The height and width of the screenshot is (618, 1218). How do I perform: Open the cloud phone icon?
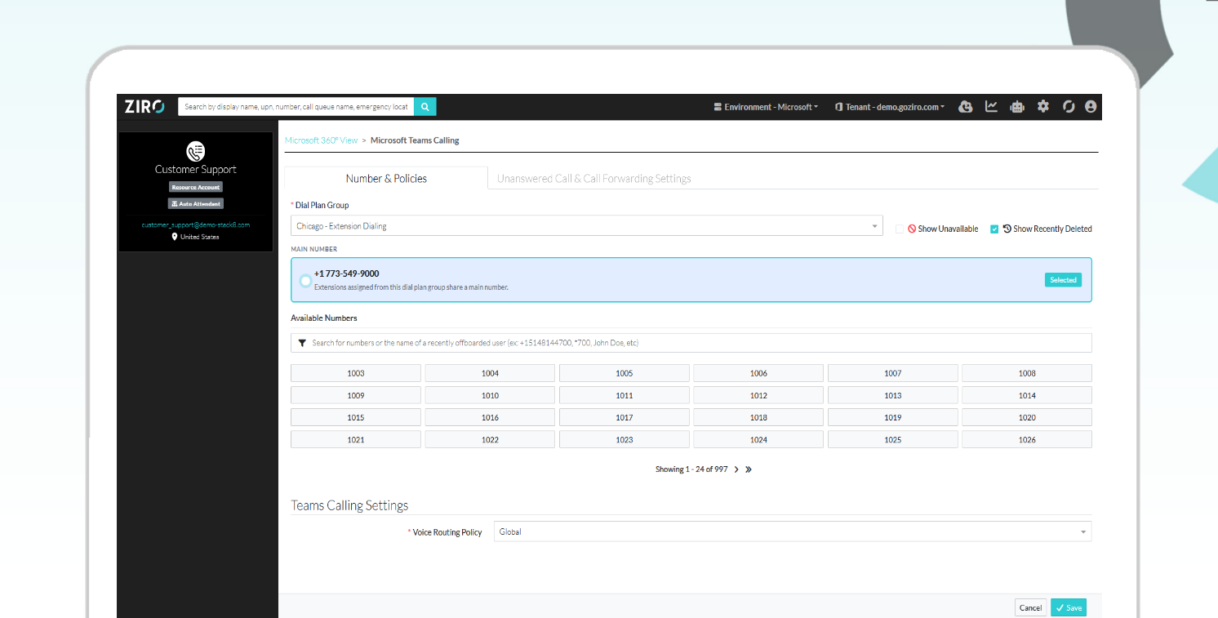(x=966, y=107)
